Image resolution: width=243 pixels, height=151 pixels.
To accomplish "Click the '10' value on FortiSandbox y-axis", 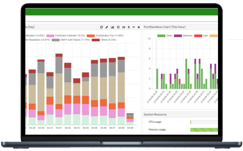I will [x=149, y=39].
